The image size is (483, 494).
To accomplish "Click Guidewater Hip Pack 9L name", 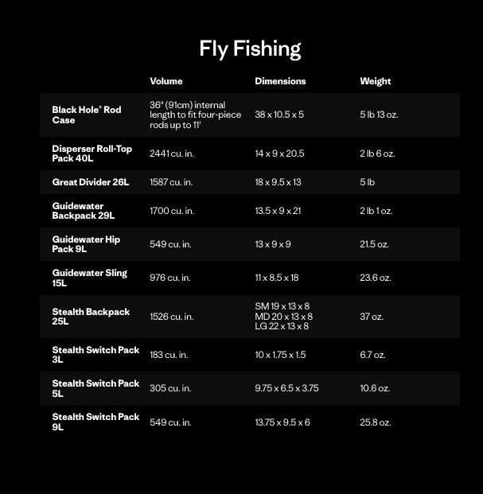I will [86, 244].
